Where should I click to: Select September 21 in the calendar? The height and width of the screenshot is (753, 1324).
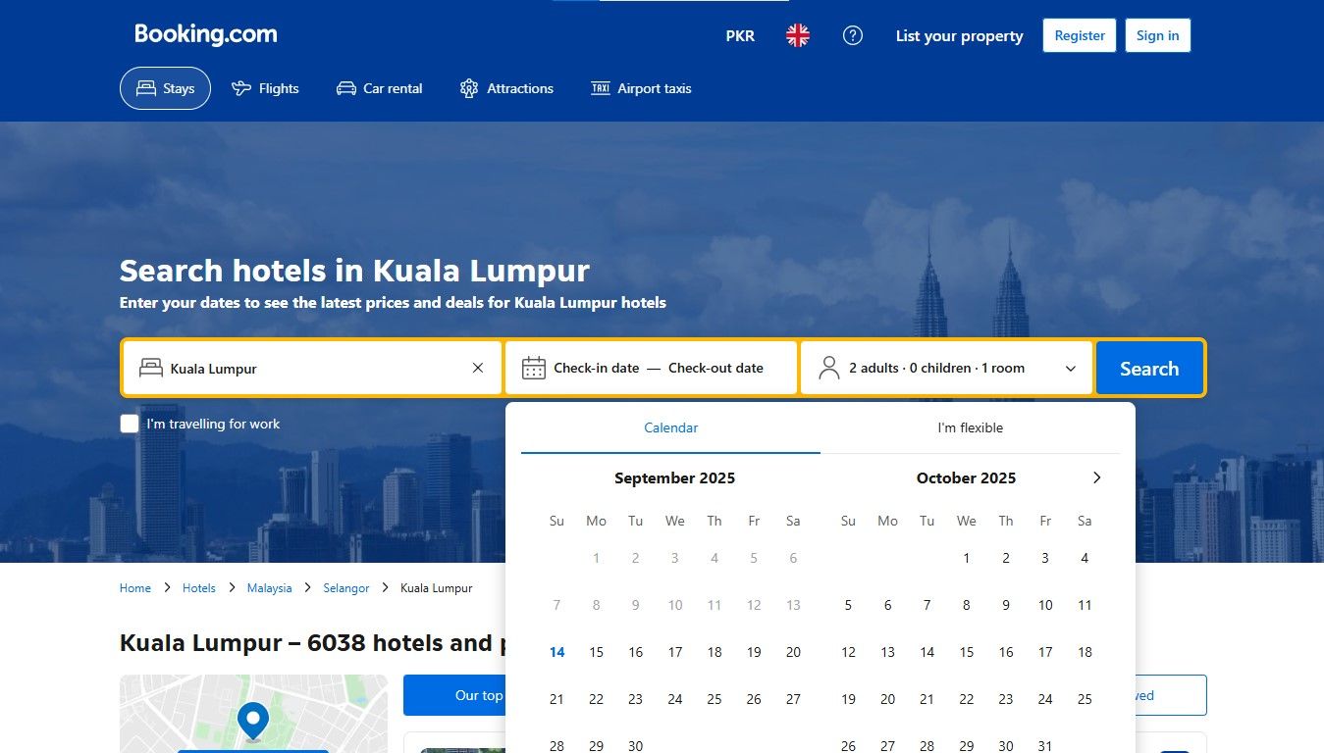[x=556, y=699]
